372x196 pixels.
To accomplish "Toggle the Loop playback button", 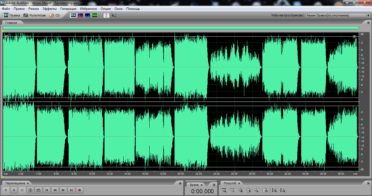I will (39, 190).
